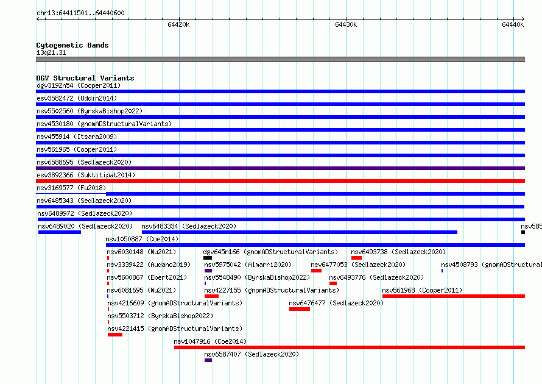Click the nsv6030148 (Wu2021) label
This screenshot has height=384, width=542.
(x=141, y=252)
